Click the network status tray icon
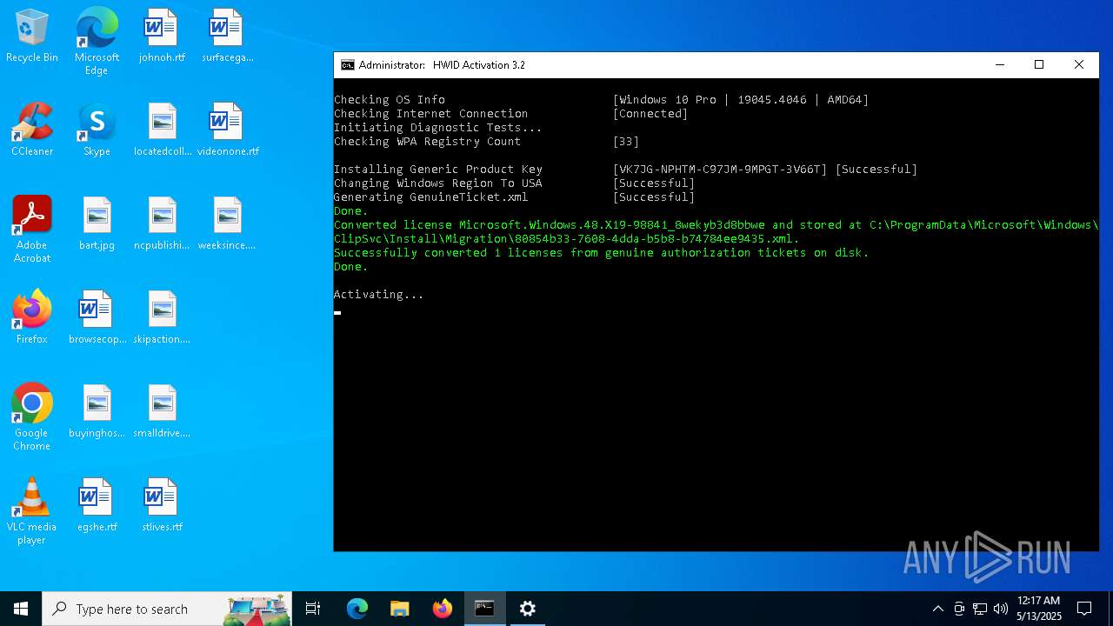The height and width of the screenshot is (626, 1113). coord(980,609)
